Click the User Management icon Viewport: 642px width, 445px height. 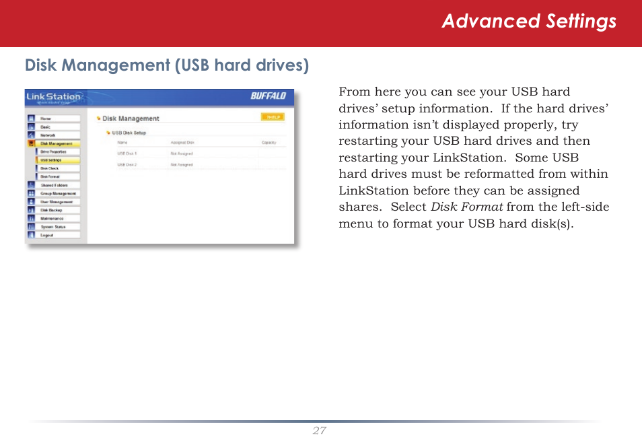click(31, 201)
